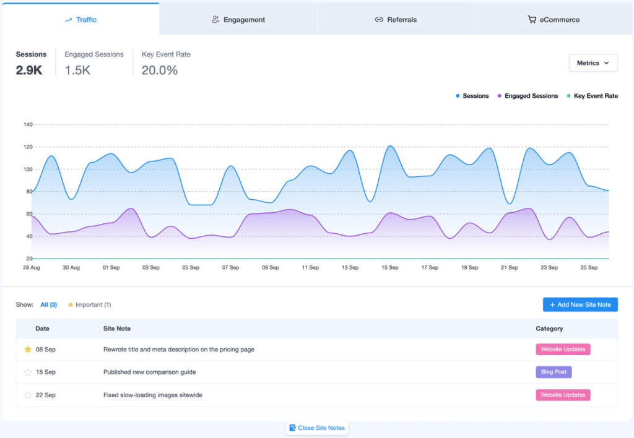Open the eCommerce tab
The image size is (634, 438).
click(554, 19)
